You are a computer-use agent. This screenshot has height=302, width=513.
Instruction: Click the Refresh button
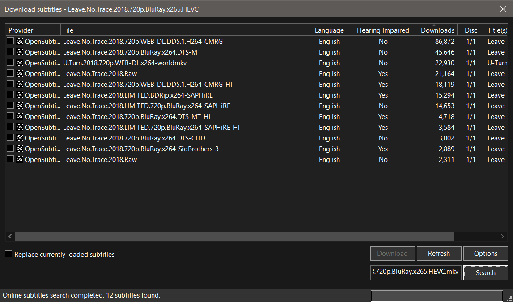(x=439, y=253)
